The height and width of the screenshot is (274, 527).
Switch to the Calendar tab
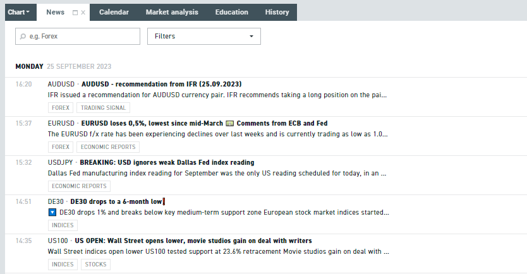(x=114, y=12)
